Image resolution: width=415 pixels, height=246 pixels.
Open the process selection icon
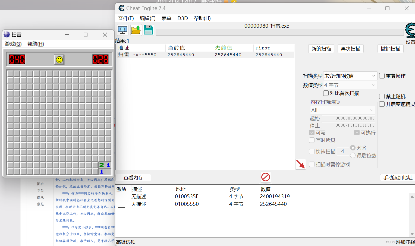click(x=122, y=30)
